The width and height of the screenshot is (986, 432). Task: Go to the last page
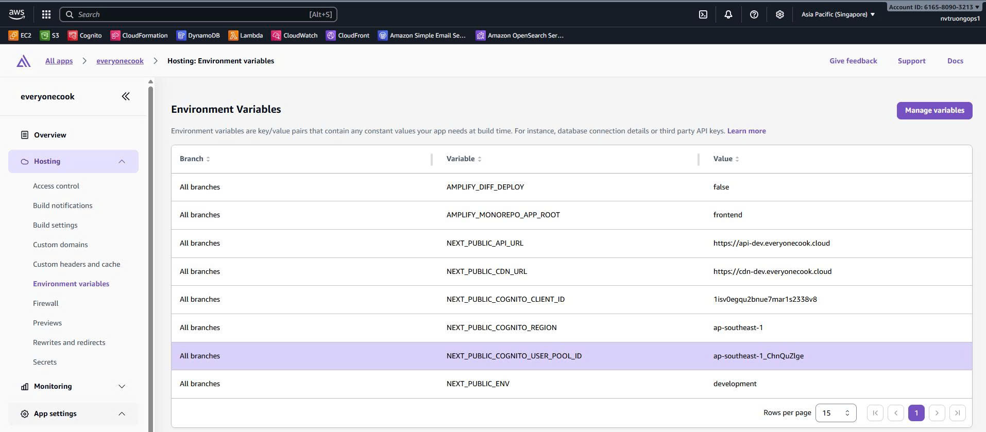click(x=958, y=413)
